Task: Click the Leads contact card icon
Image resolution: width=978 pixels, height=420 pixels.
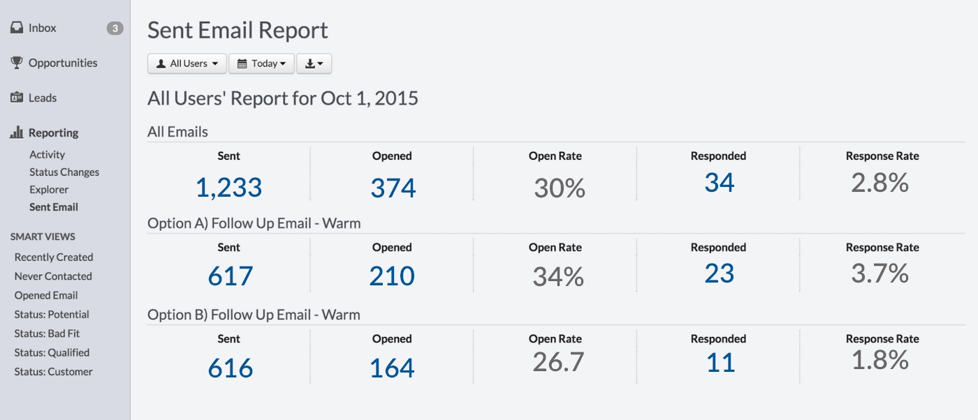Action: pyautogui.click(x=17, y=98)
